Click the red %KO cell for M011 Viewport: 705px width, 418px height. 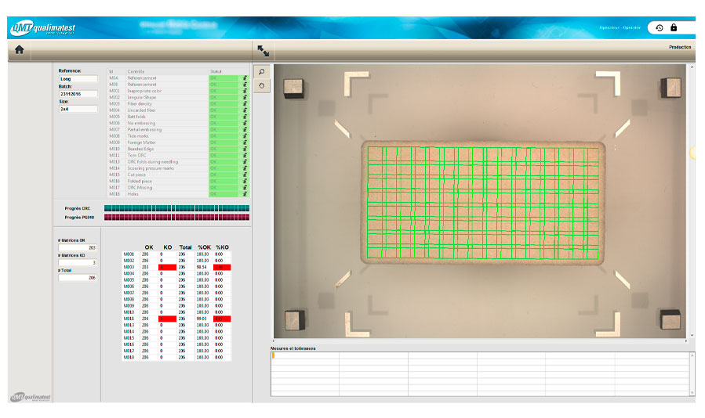tap(222, 319)
